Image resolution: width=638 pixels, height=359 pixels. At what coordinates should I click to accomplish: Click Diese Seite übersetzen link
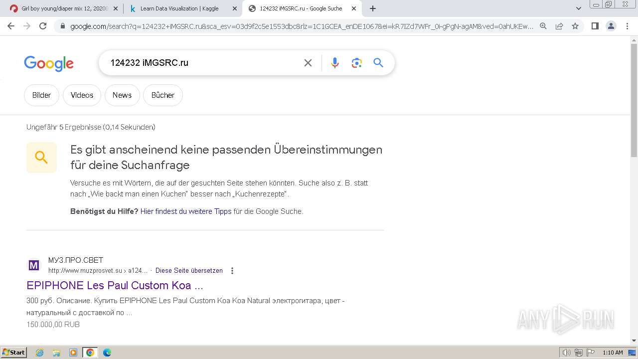[x=189, y=271]
